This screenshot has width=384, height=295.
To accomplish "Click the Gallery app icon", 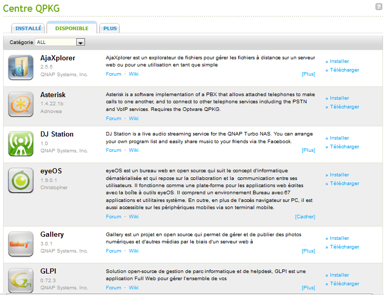I will [x=21, y=244].
